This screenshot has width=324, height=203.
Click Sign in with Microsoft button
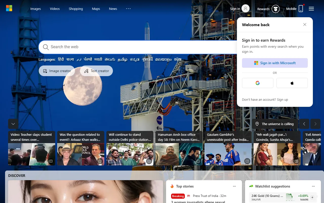(275, 63)
